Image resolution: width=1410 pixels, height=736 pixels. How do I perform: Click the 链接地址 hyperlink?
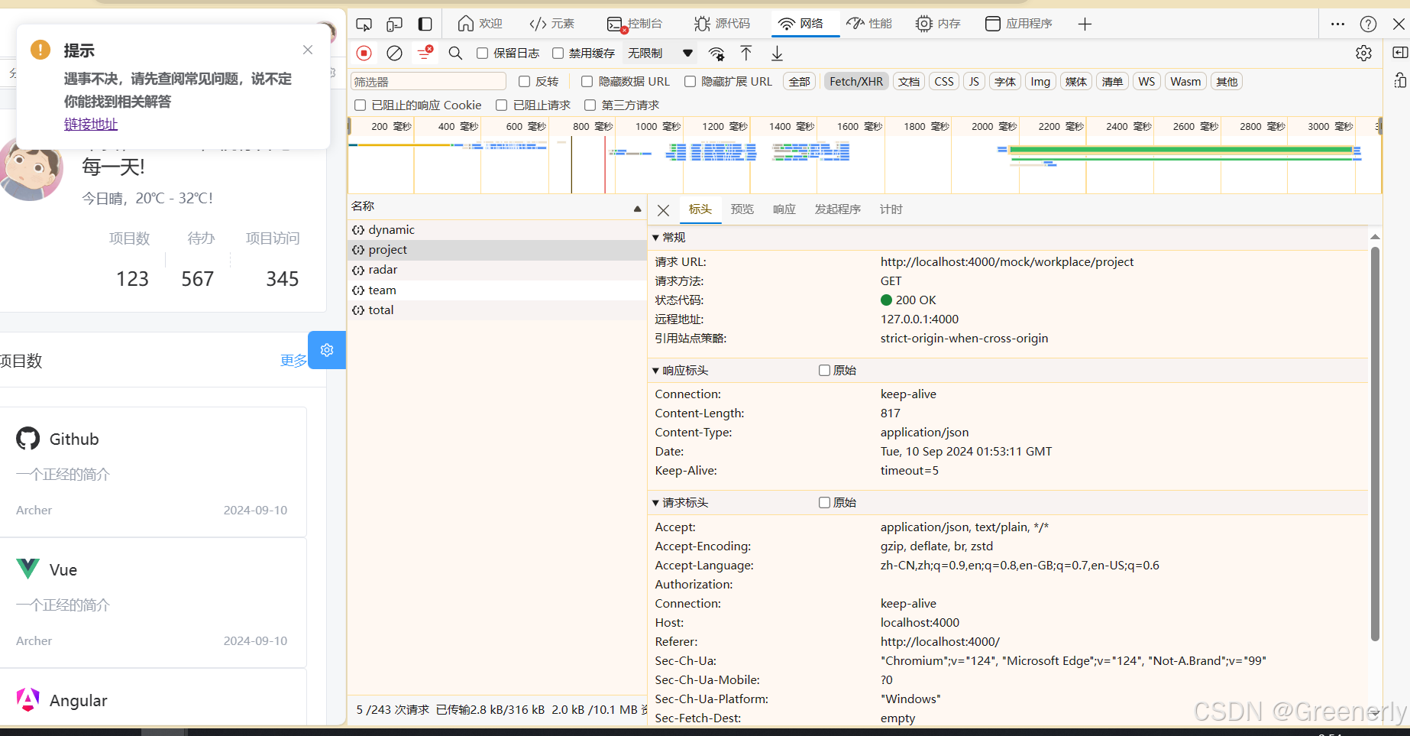(91, 124)
